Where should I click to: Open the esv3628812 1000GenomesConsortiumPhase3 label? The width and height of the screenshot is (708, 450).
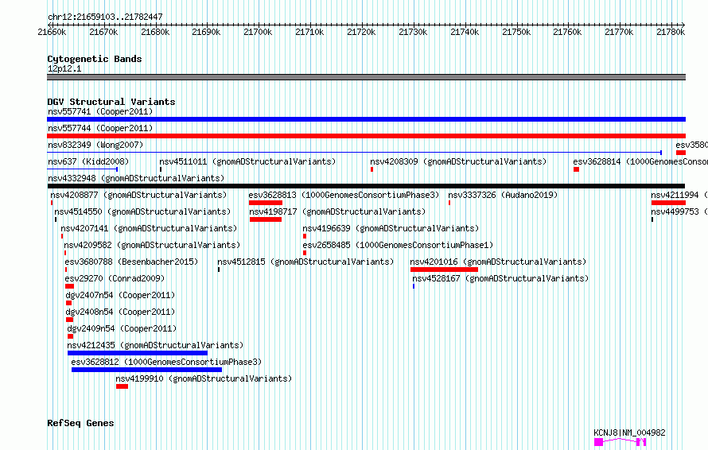(x=166, y=362)
